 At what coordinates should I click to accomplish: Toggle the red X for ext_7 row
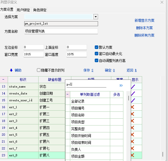coord(132,148)
